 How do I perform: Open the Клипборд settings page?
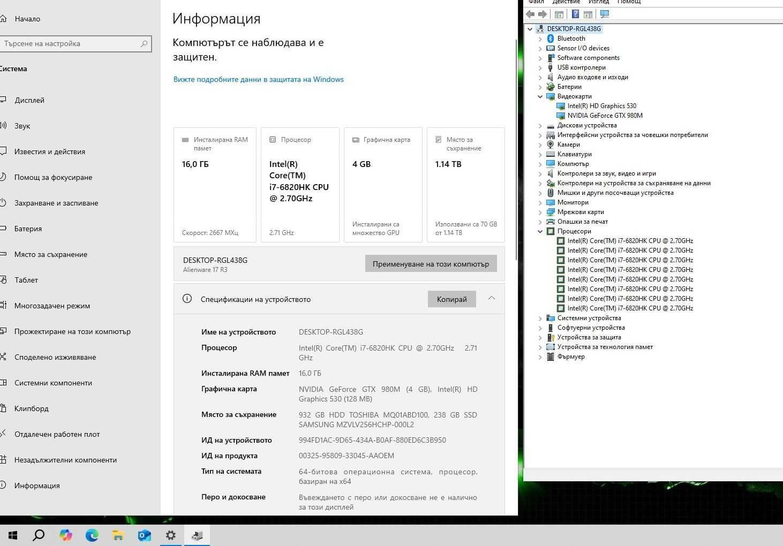pos(32,408)
